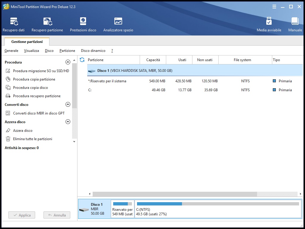Collapse the Procedura section
This screenshot has width=305, height=229.
point(68,62)
